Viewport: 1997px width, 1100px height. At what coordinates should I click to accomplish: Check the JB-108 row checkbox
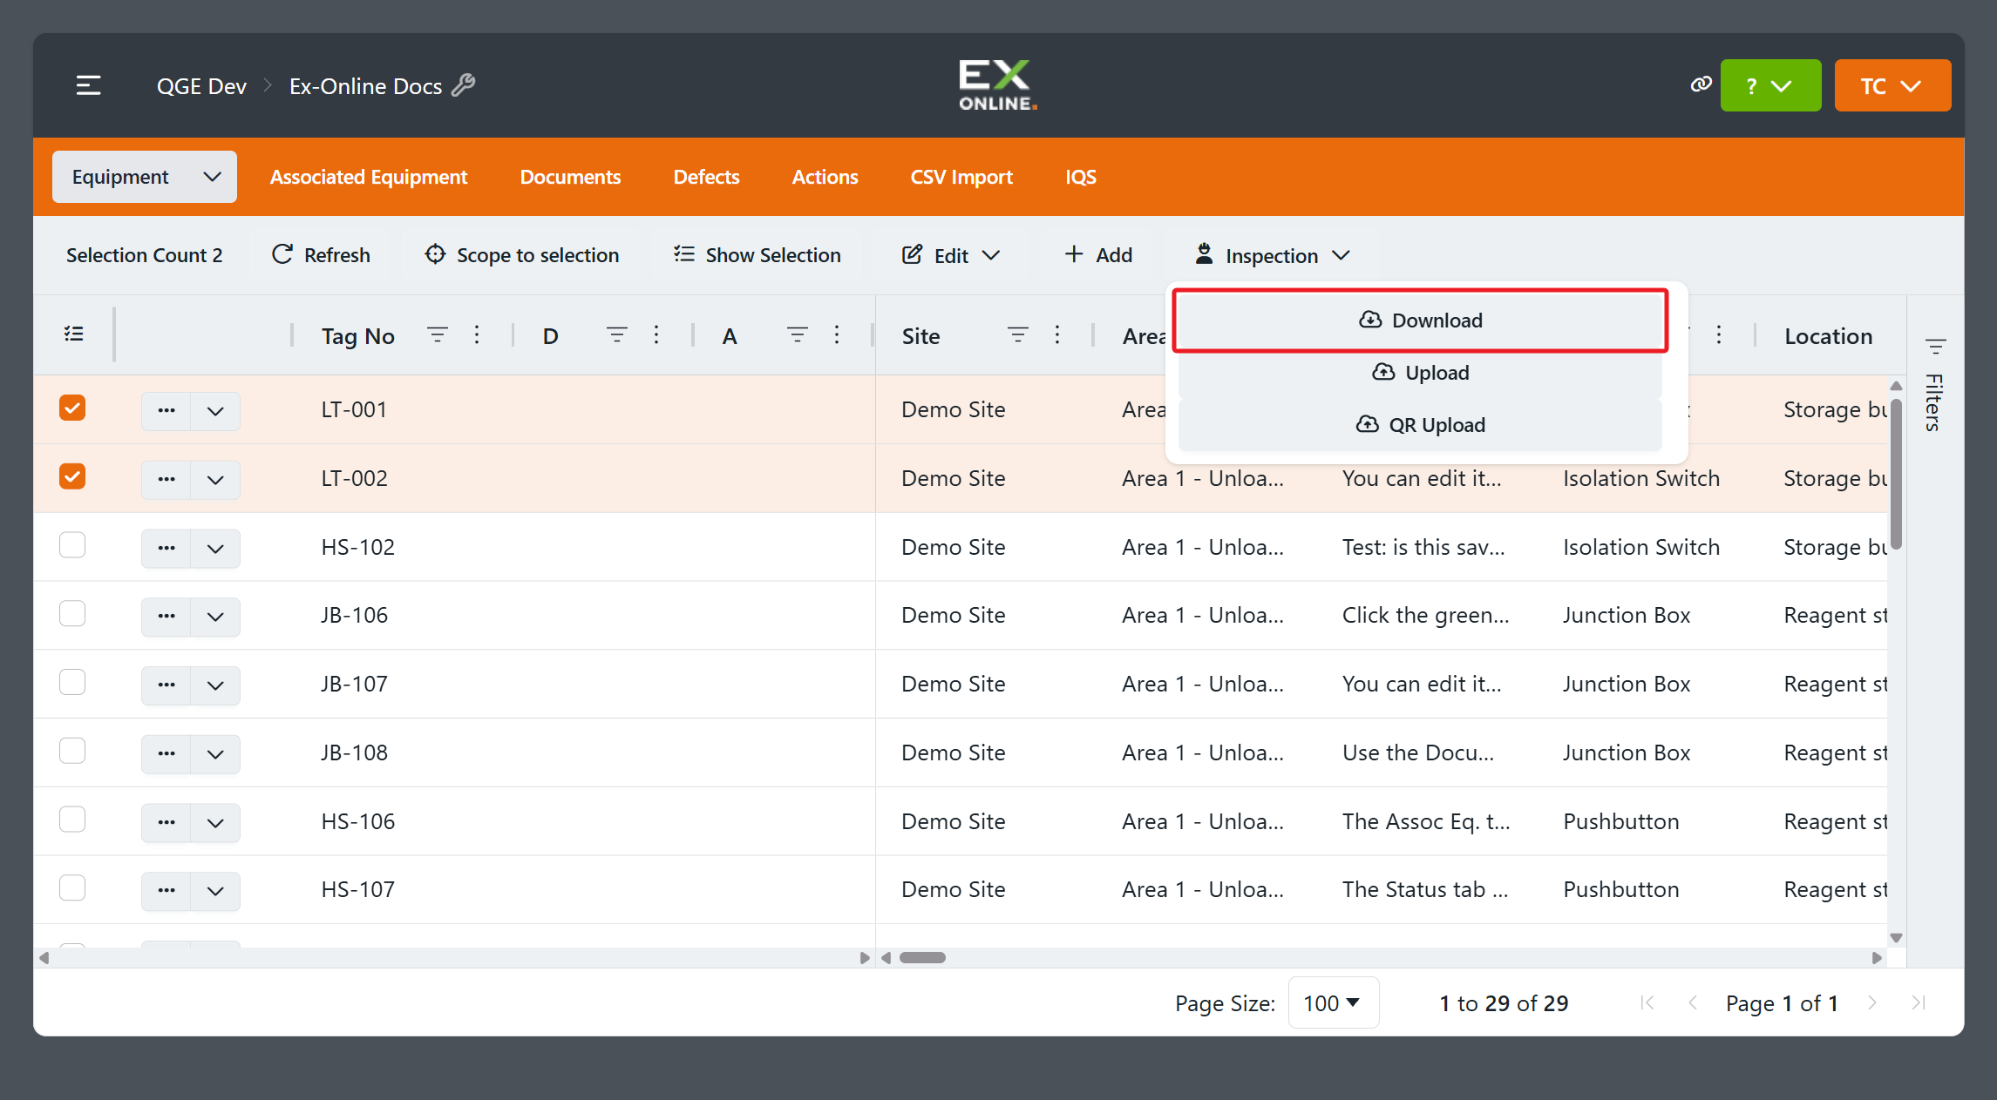click(x=72, y=751)
